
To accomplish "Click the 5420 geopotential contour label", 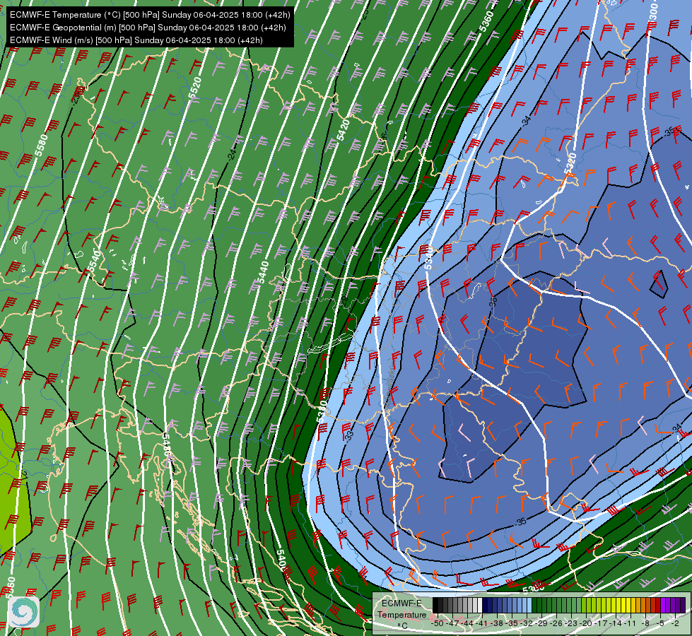I will pos(343,130).
